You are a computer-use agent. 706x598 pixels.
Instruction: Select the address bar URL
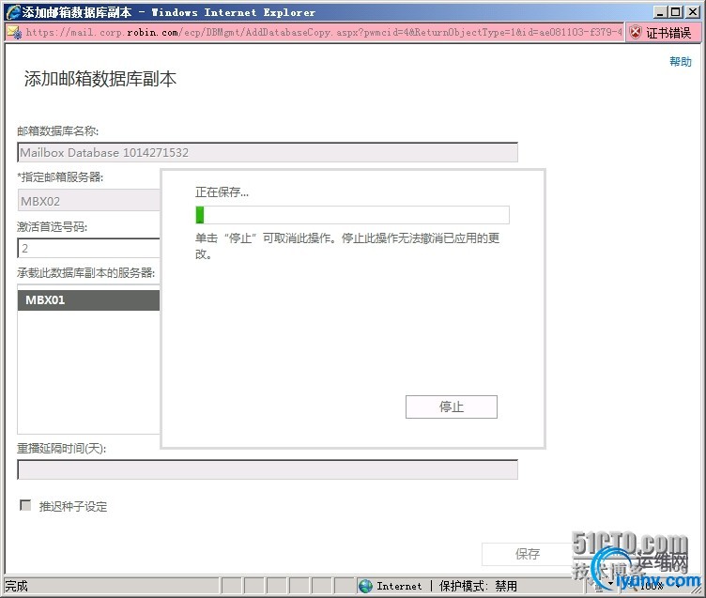point(324,33)
